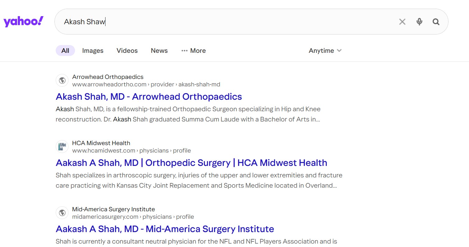Switch to the Images tab
Image resolution: width=469 pixels, height=247 pixels.
pyautogui.click(x=93, y=51)
